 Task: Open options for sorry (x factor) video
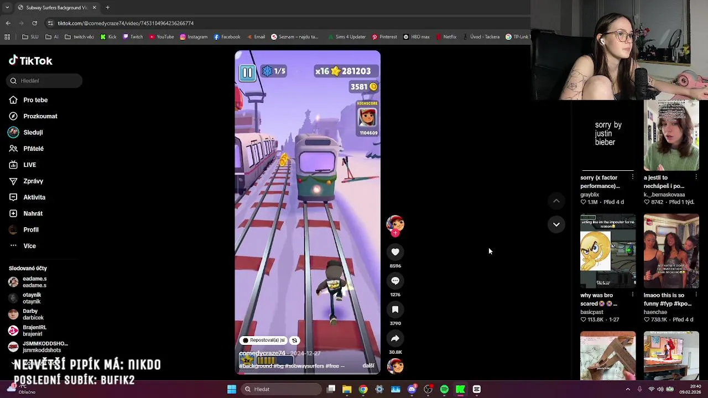632,177
